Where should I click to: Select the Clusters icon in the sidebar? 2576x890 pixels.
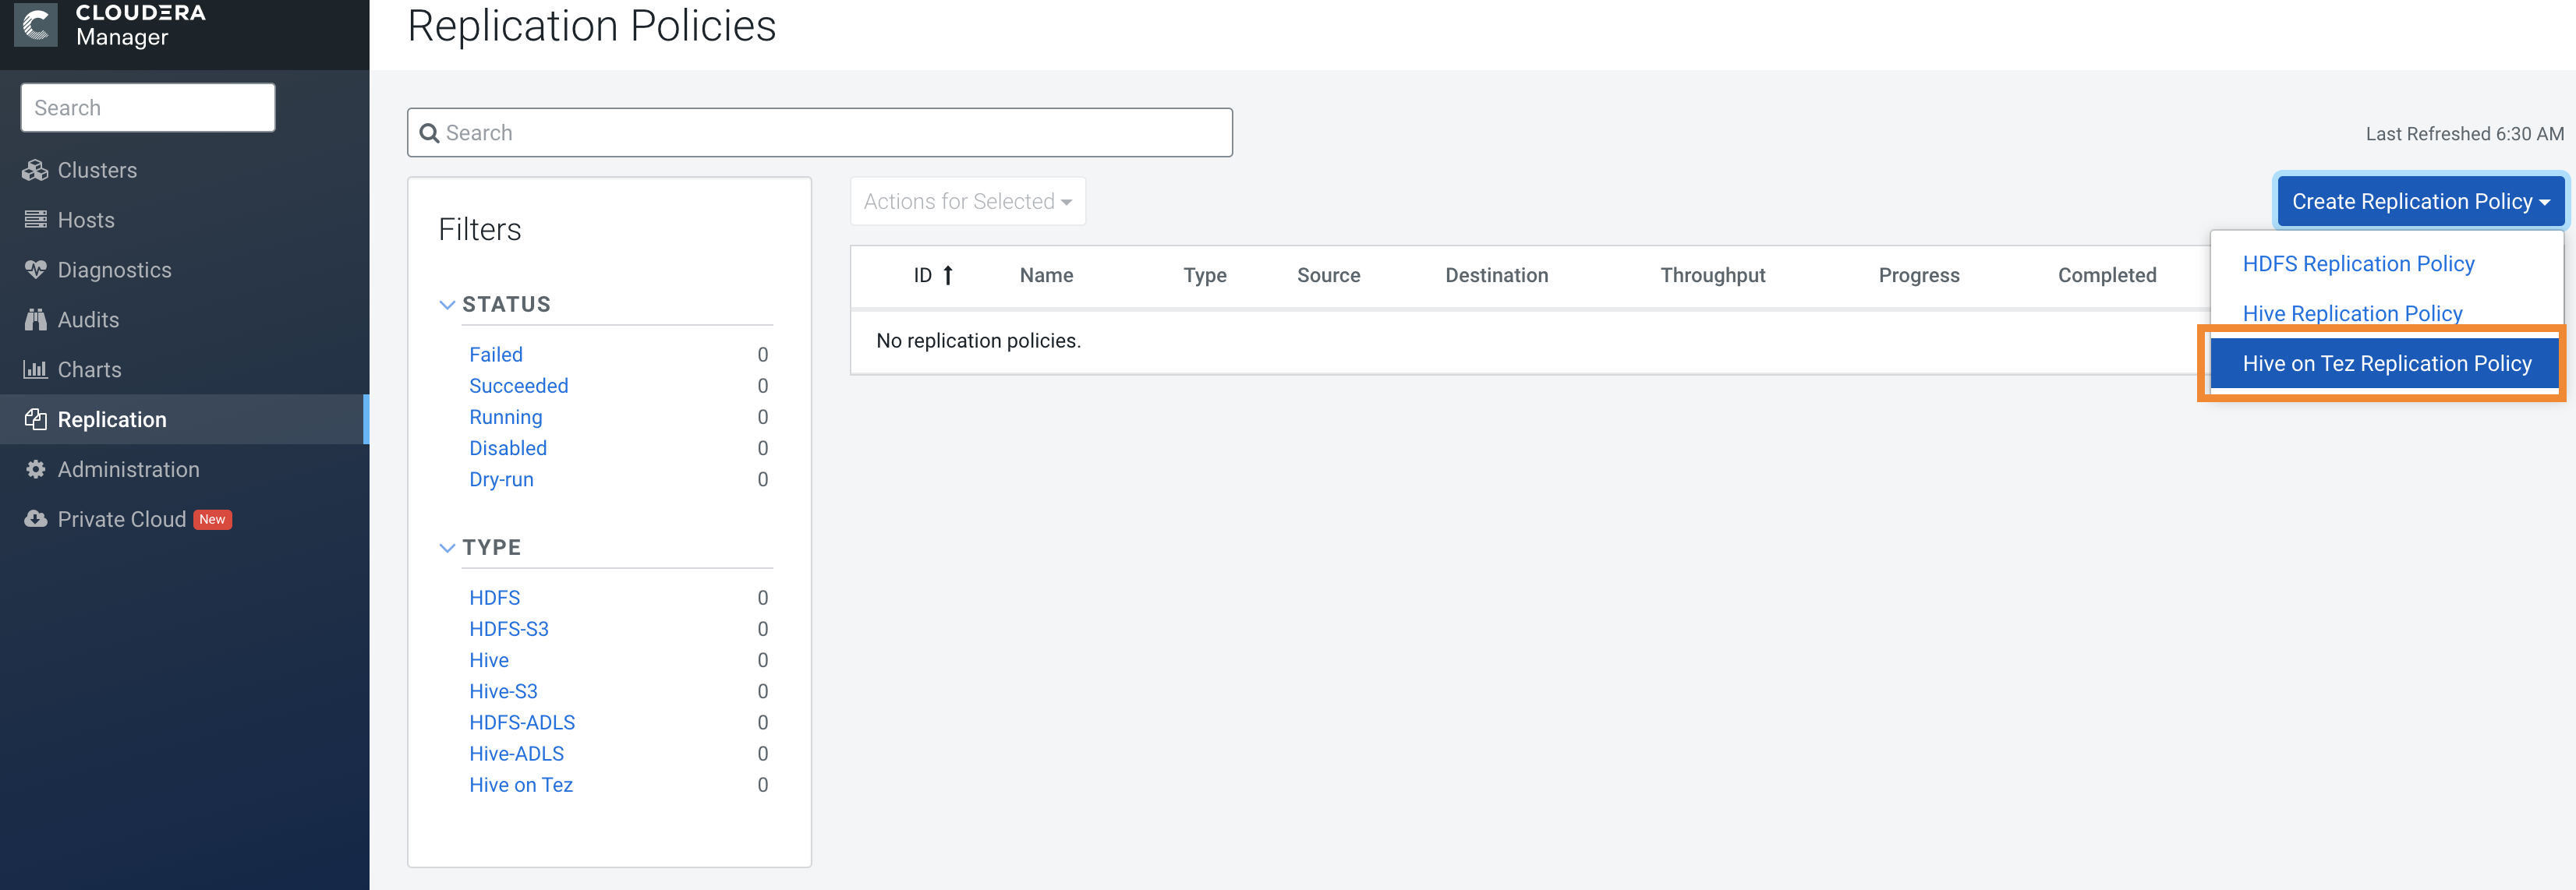35,170
